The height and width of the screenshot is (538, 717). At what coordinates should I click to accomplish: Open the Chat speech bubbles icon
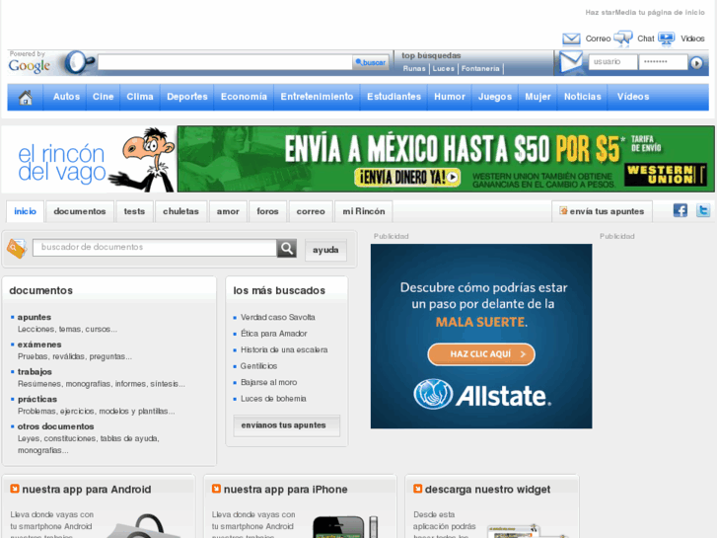tap(622, 38)
